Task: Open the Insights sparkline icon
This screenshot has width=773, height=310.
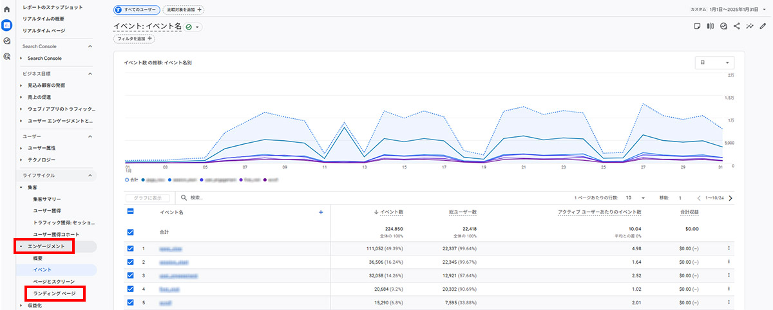Action: tap(750, 26)
